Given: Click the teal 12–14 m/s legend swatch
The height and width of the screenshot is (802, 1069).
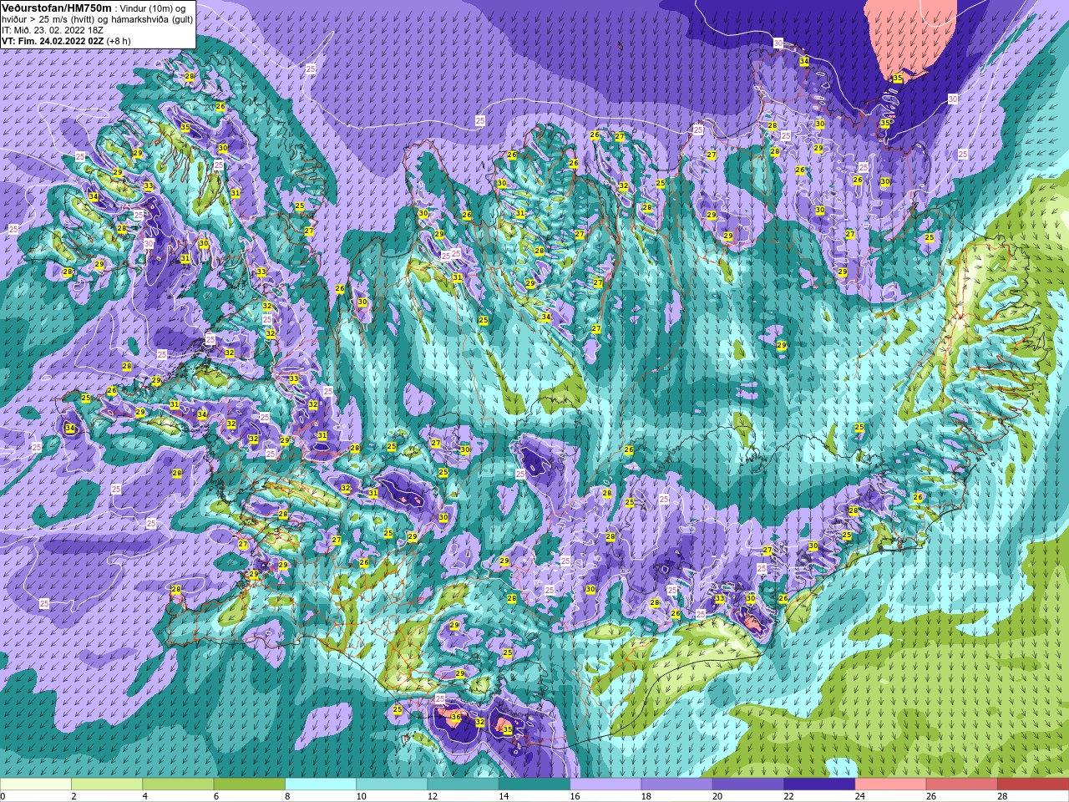Looking at the screenshot, I should click(x=463, y=784).
